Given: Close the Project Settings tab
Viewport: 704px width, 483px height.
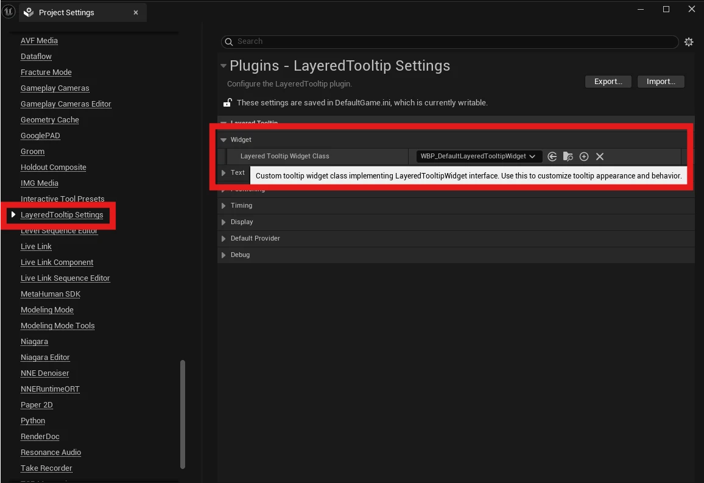Looking at the screenshot, I should tap(136, 13).
